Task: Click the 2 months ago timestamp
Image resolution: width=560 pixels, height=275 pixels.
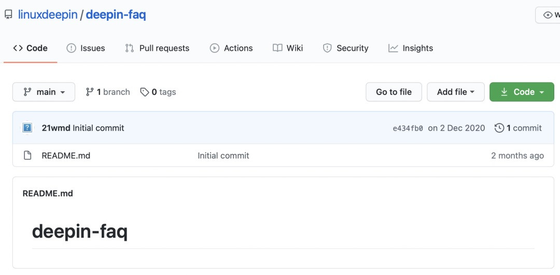Action: (517, 156)
